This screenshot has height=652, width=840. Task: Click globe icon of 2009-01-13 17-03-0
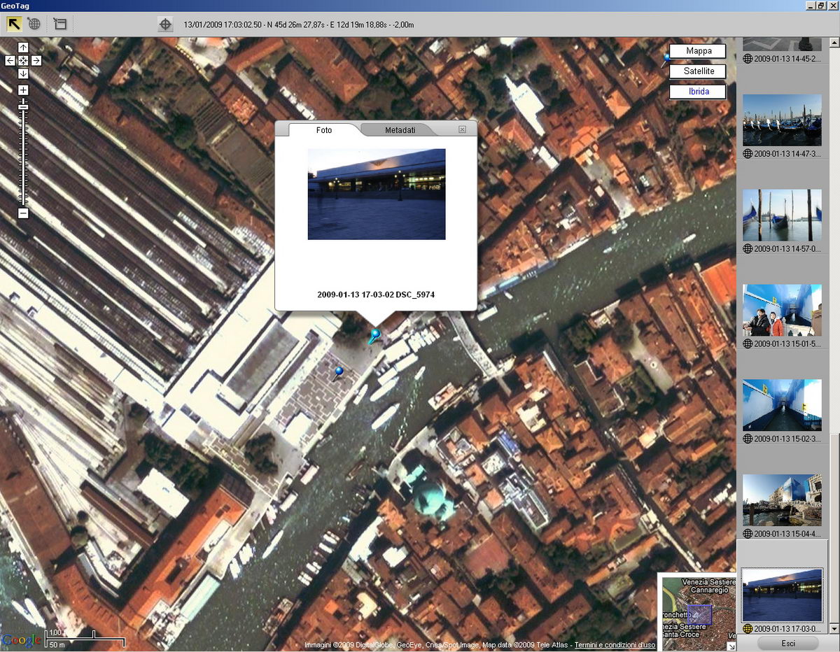(x=748, y=629)
